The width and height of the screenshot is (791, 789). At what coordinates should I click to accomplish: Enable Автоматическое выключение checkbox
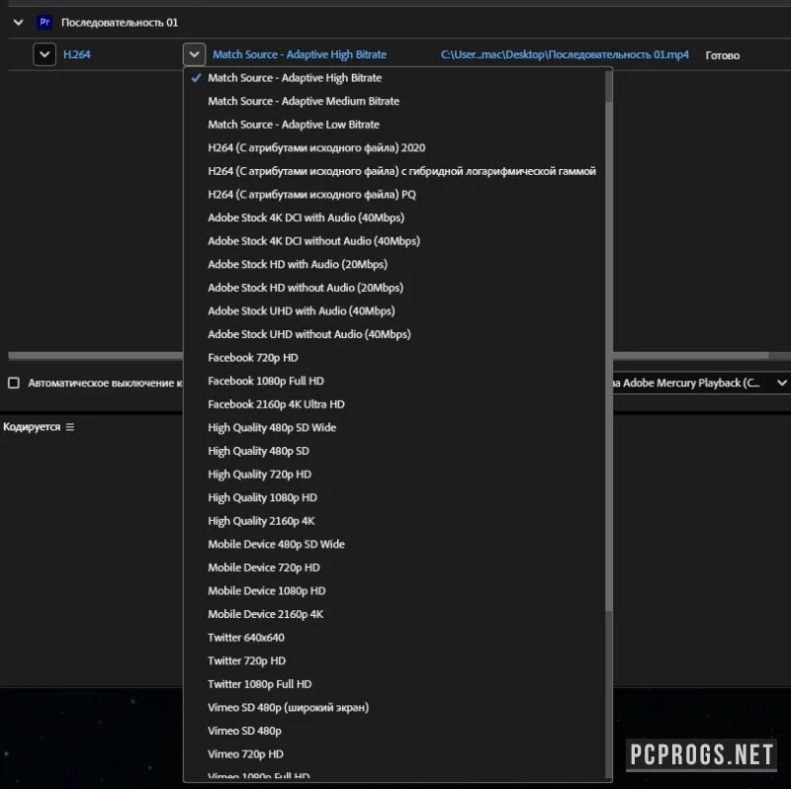tap(14, 383)
